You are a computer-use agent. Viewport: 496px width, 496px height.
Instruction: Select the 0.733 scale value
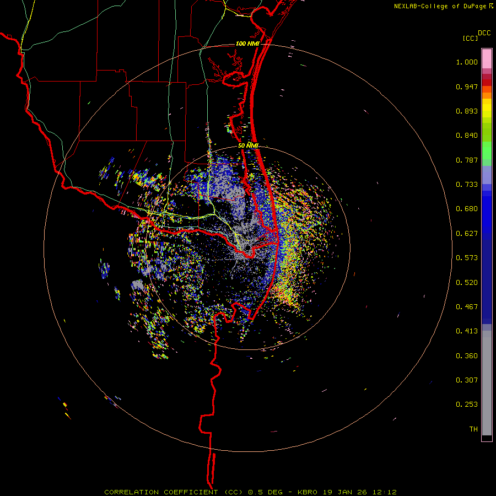tap(467, 185)
